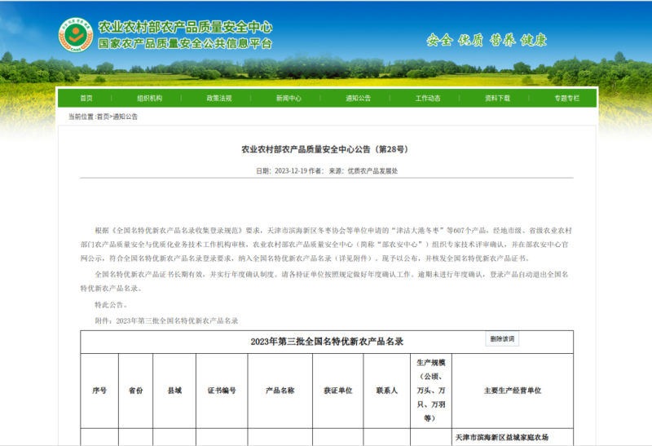Open the 专题专栏 menu item
The image size is (652, 446).
click(x=566, y=98)
